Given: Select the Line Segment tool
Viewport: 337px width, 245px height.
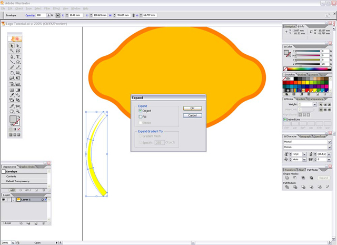Looking at the screenshot, I should 12,62.
